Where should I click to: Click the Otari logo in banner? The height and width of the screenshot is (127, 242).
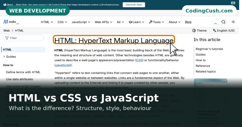8,5
